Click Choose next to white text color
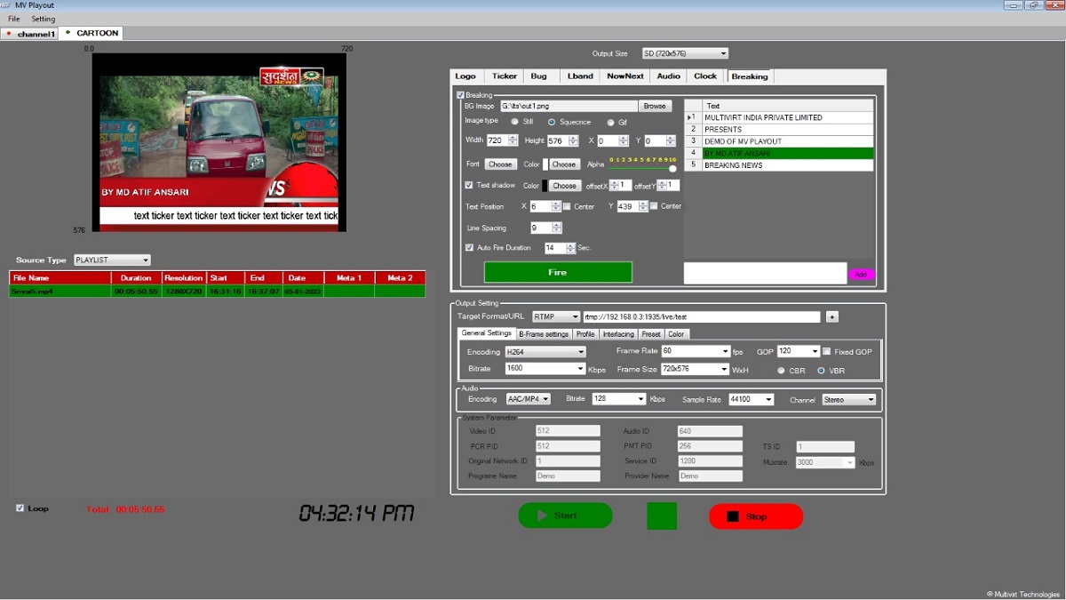 [563, 164]
